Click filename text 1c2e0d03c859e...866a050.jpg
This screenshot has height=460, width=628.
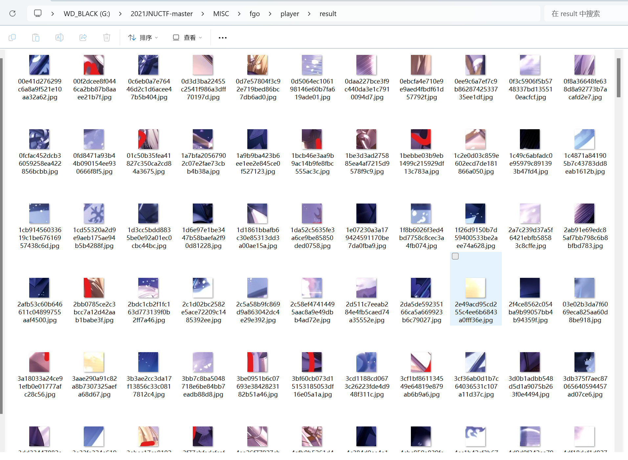click(476, 163)
